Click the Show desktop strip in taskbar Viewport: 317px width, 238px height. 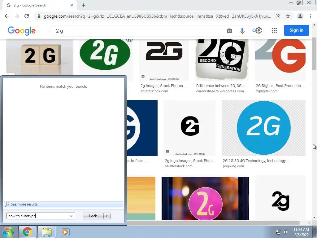point(315,232)
